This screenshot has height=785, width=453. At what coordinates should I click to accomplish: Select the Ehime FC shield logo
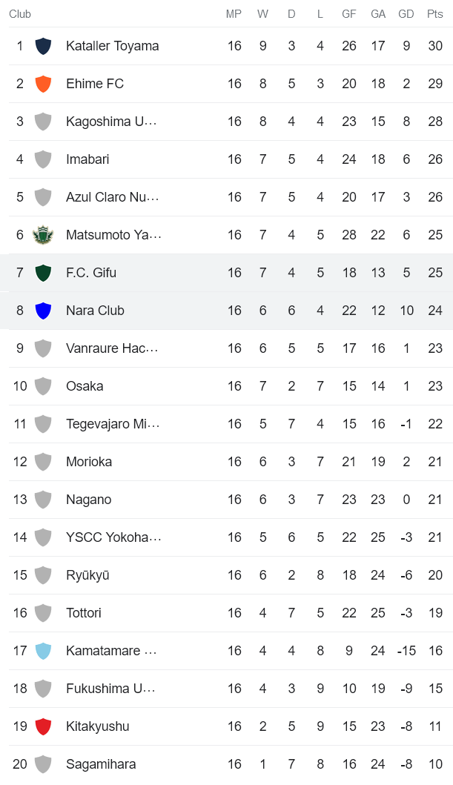[43, 83]
